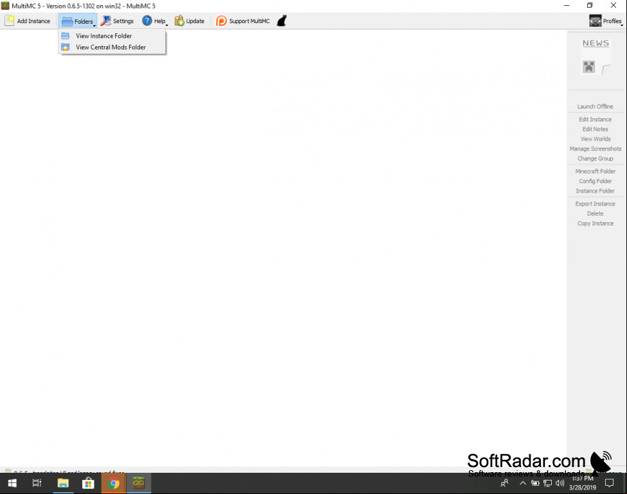This screenshot has width=627, height=494.
Task: Open Microsoft Store from the taskbar
Action: pyautogui.click(x=89, y=483)
